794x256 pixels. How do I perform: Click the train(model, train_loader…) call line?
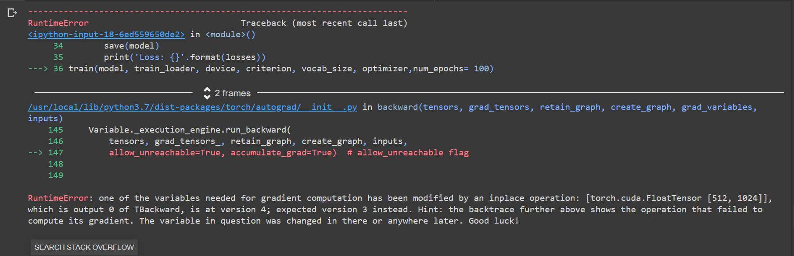tap(281, 69)
